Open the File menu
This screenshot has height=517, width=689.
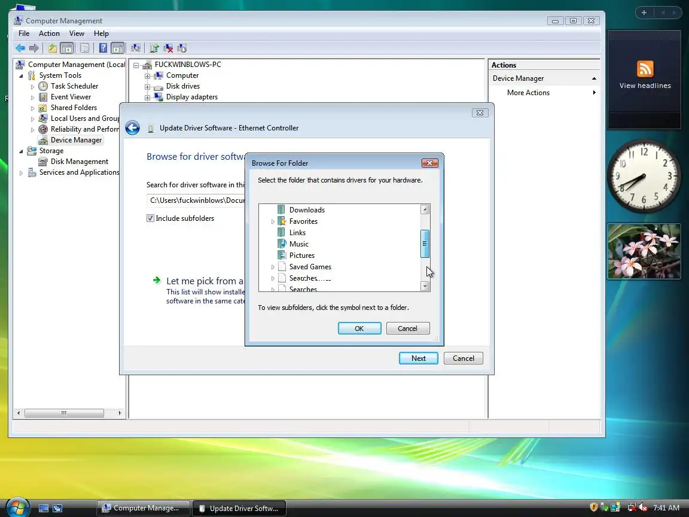pyautogui.click(x=24, y=34)
